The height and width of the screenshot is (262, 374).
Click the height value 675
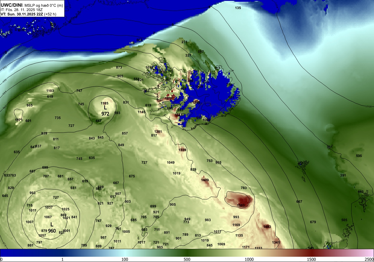coord(132,176)
